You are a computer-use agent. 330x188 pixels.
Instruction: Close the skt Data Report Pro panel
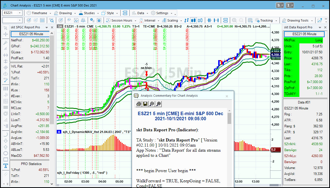coord(325,27)
